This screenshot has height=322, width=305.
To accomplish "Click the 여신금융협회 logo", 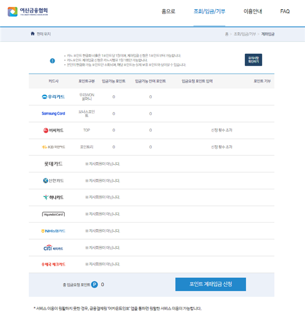I will click(x=28, y=12).
